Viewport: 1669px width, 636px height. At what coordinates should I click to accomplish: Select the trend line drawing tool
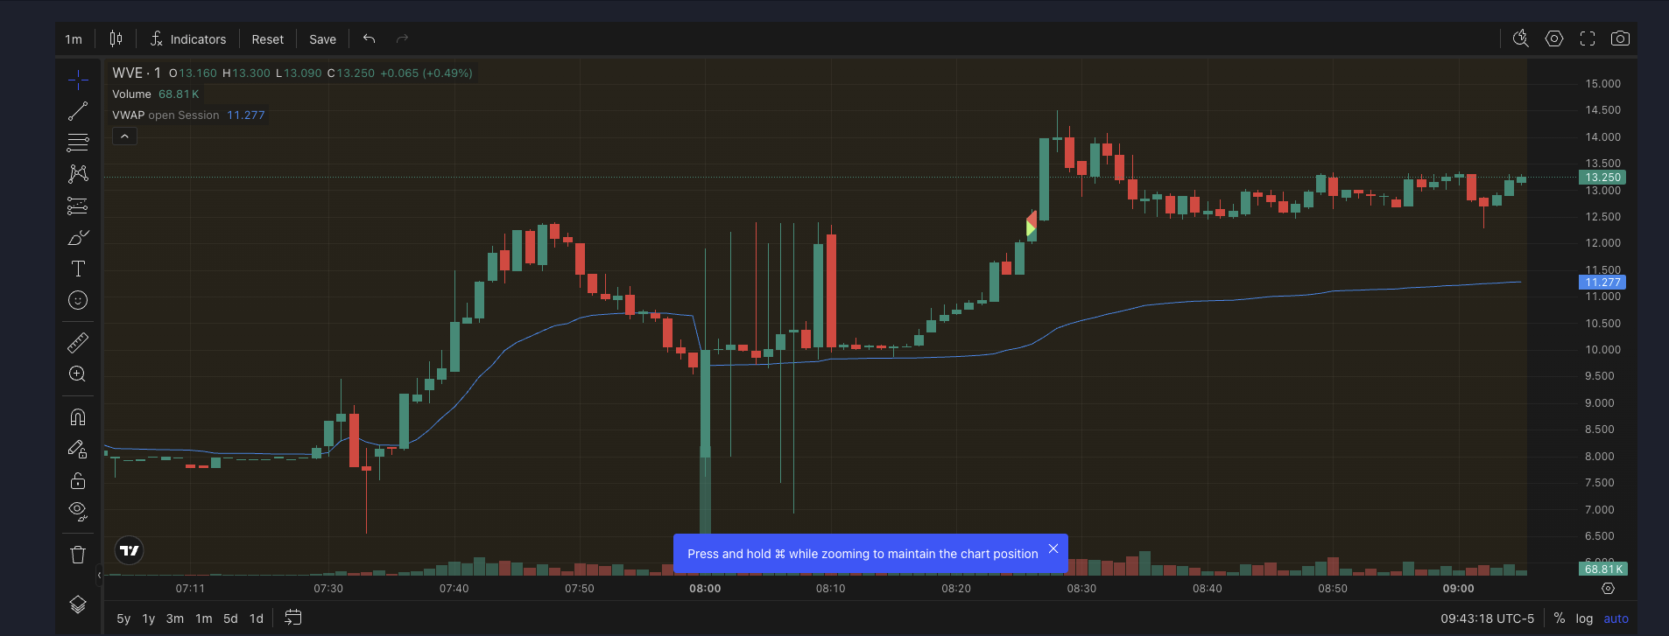point(78,111)
